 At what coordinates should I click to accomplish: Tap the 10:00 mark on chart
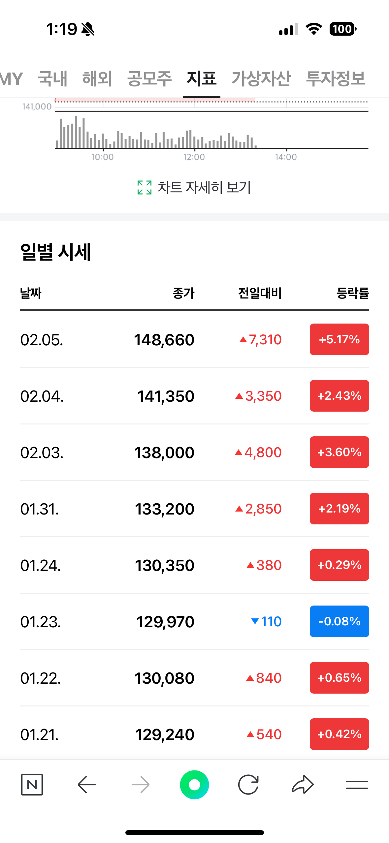pyautogui.click(x=103, y=157)
